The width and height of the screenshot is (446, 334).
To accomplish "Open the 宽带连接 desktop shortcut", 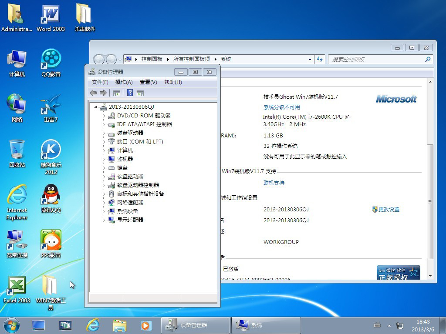I will [x=17, y=244].
